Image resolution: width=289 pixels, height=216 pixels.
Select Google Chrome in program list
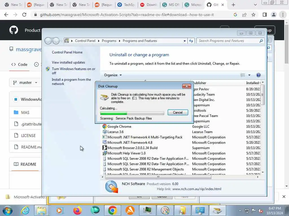click(119, 126)
